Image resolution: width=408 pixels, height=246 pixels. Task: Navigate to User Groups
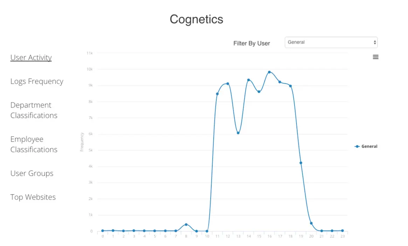click(x=32, y=173)
